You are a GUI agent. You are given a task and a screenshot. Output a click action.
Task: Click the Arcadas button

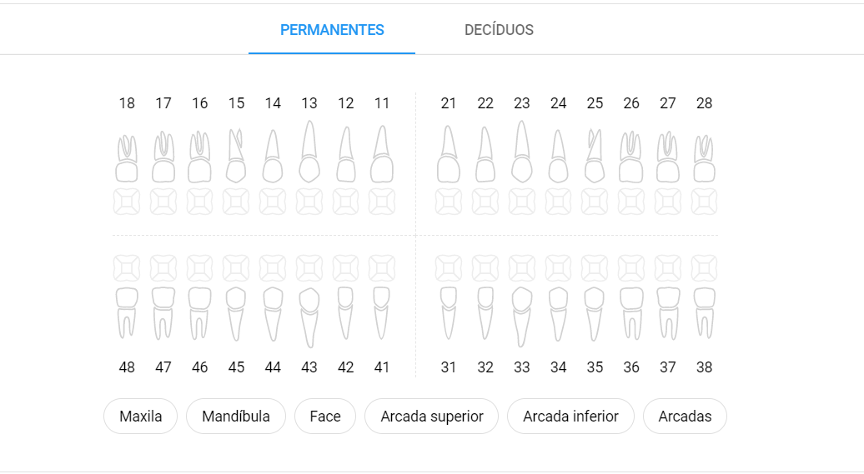(x=685, y=417)
